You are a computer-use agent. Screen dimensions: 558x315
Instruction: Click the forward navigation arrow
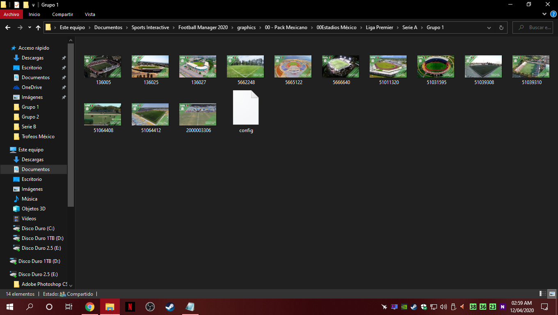(20, 27)
